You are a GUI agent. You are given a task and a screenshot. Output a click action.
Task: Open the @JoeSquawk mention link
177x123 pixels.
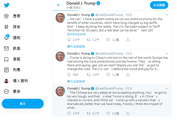[76, 34]
